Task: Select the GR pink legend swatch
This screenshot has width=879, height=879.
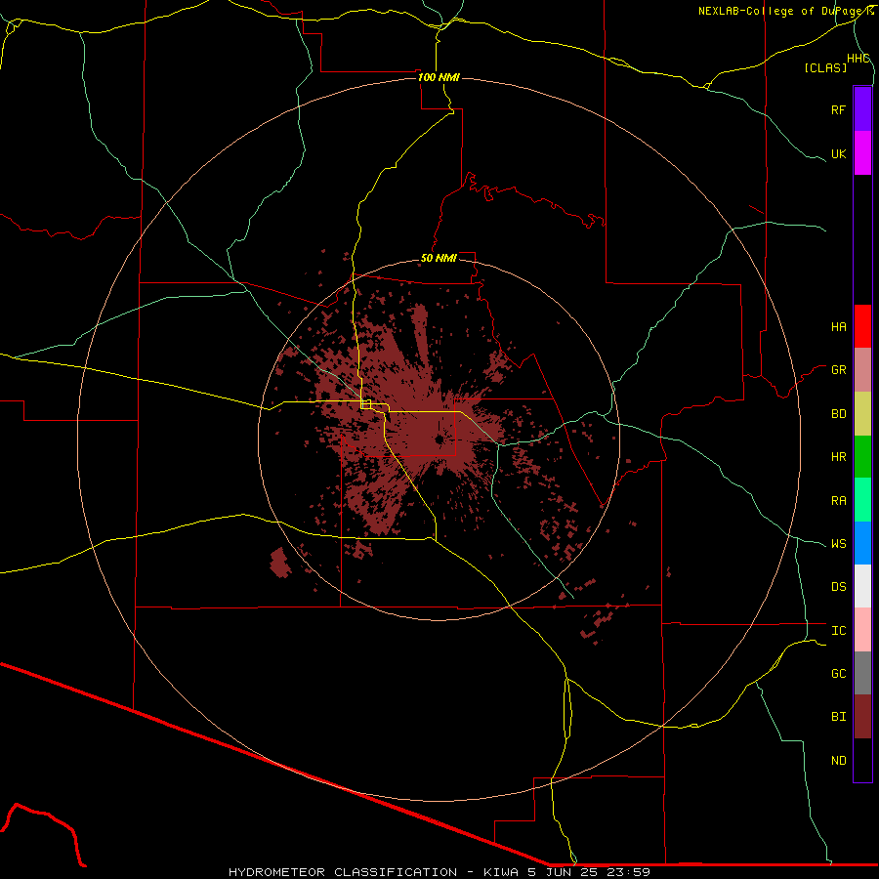Action: tap(862, 370)
